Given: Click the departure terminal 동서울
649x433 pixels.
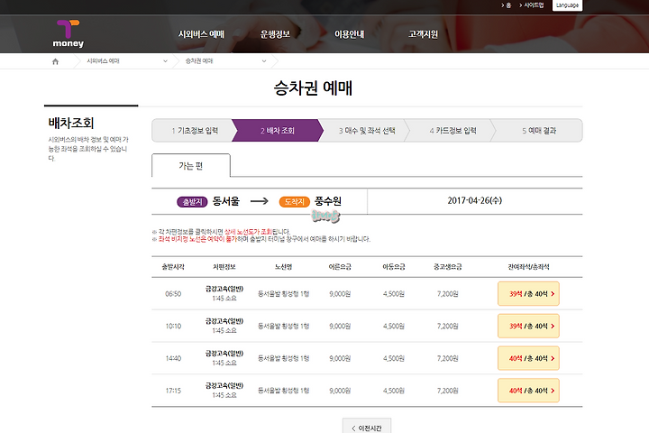Looking at the screenshot, I should 226,201.
